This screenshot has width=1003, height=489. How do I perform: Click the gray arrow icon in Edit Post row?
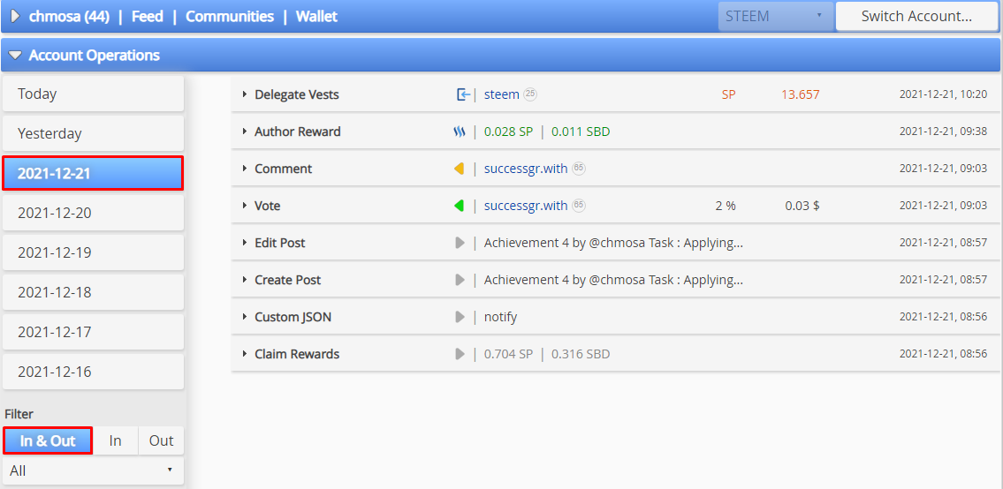[x=460, y=243]
